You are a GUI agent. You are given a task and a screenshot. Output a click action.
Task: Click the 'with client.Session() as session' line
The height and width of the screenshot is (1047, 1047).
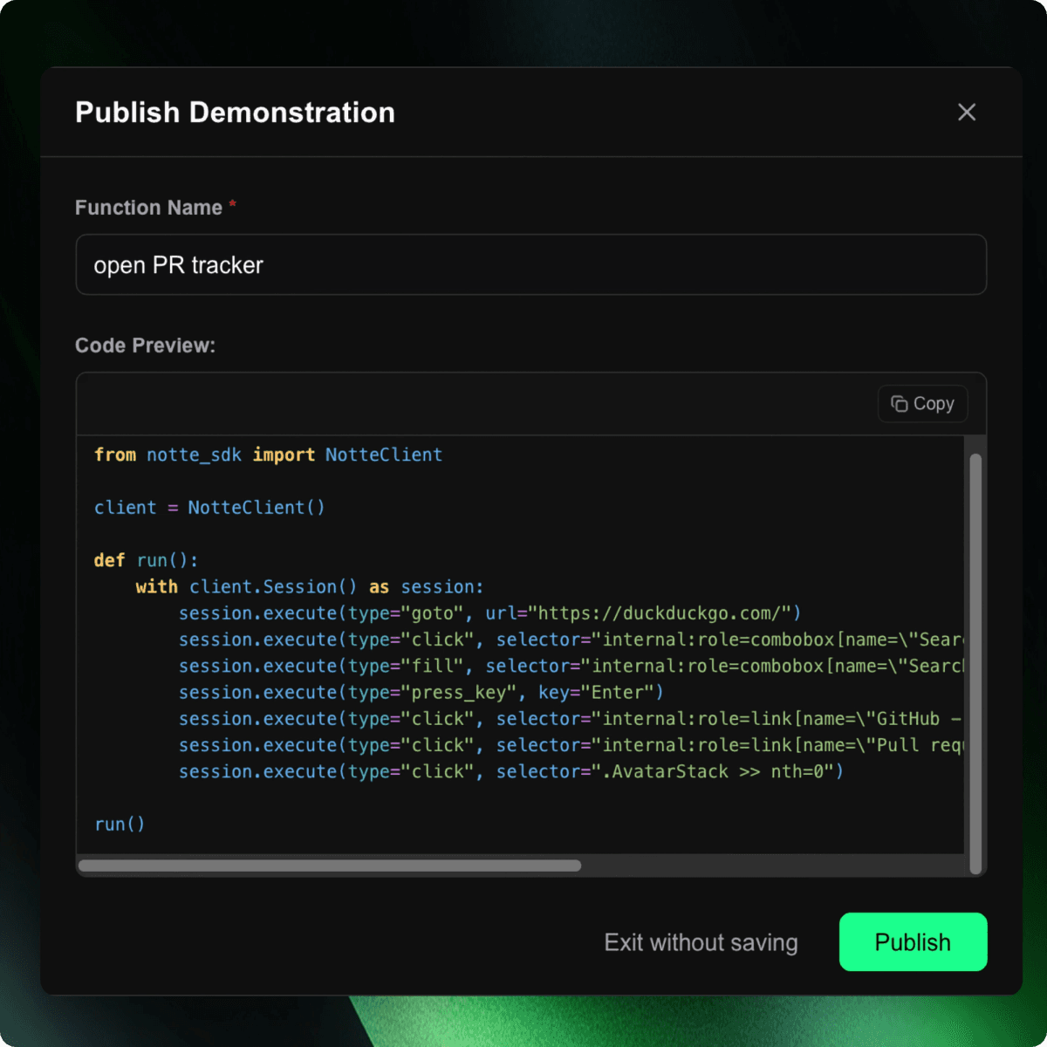pyautogui.click(x=310, y=586)
